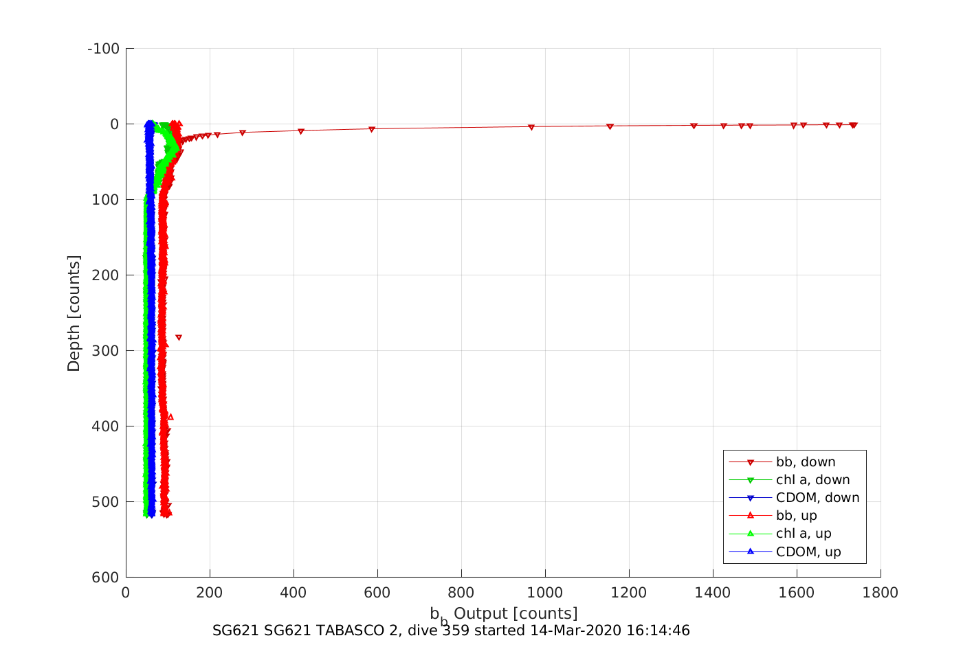974x649 pixels.
Task: Click the 1000 x-axis tick label
Action: (545, 593)
